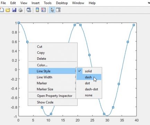Image resolution: width=150 pixels, height=125 pixels.
Task: Open the Help menu
Action: click(x=92, y=3)
